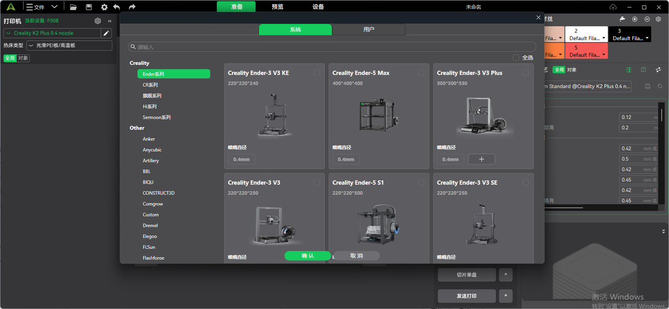
Task: Add filament with circled plus icon
Action: 635,19
